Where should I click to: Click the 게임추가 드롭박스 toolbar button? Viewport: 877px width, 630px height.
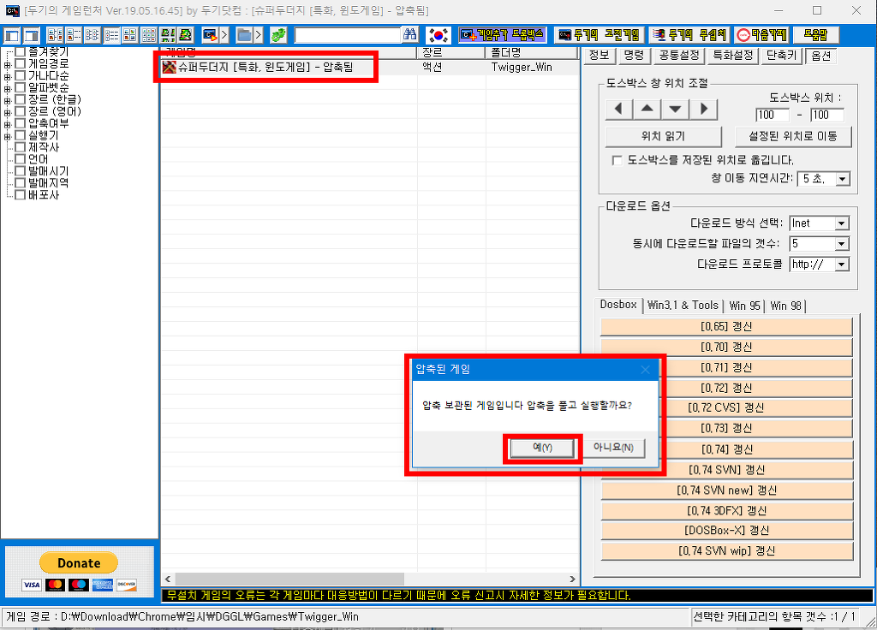click(502, 35)
